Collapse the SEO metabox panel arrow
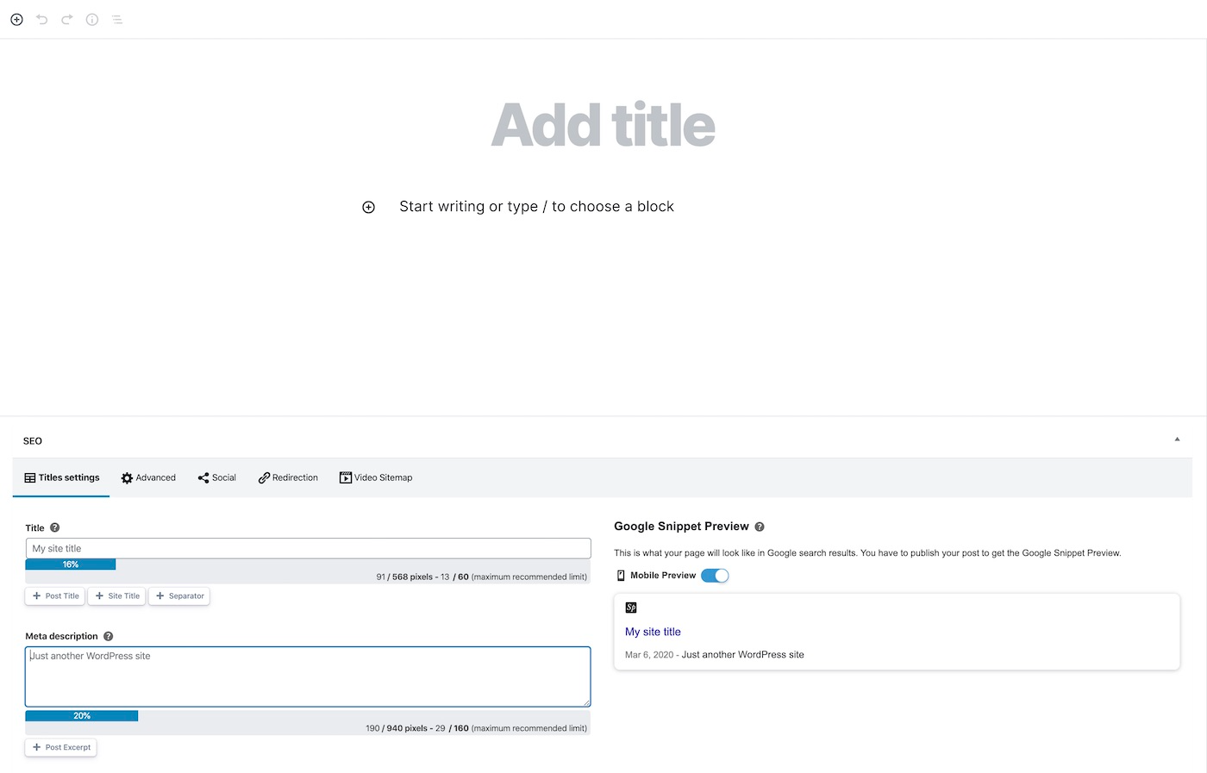The image size is (1207, 773). pos(1177,439)
